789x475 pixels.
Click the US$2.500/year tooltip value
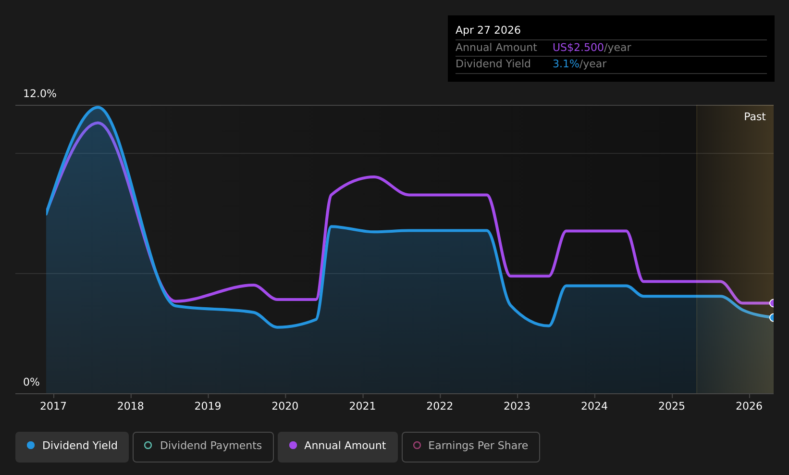592,48
